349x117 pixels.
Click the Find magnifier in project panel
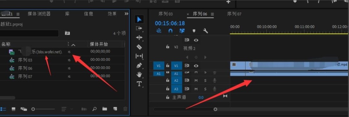pyautogui.click(x=95, y=109)
